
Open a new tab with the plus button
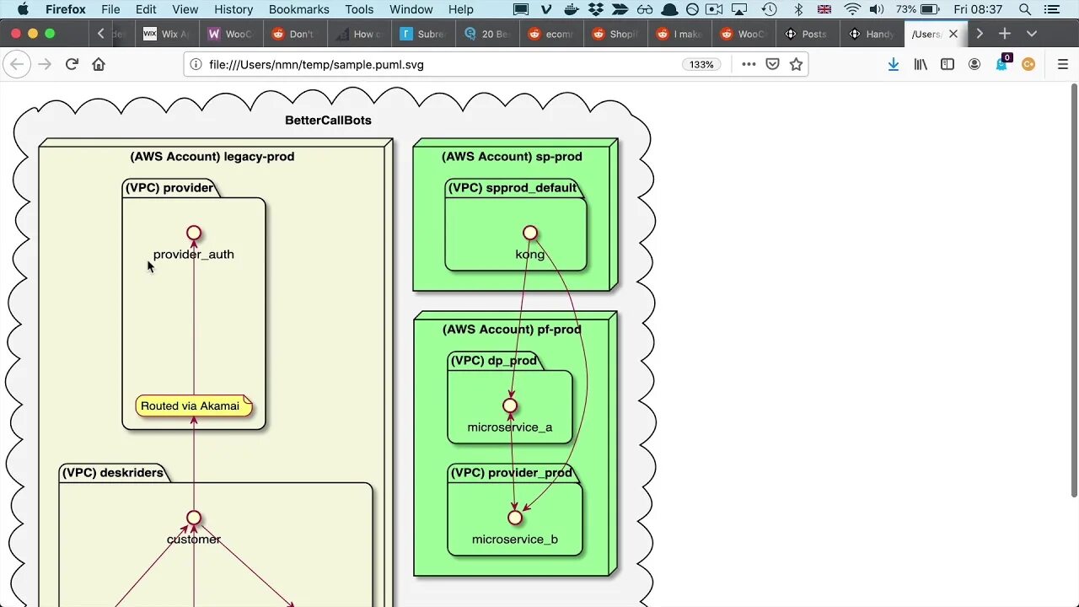[1005, 34]
